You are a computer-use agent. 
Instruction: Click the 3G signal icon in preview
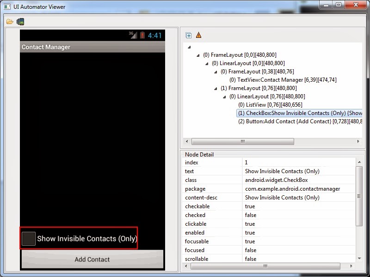coord(133,35)
